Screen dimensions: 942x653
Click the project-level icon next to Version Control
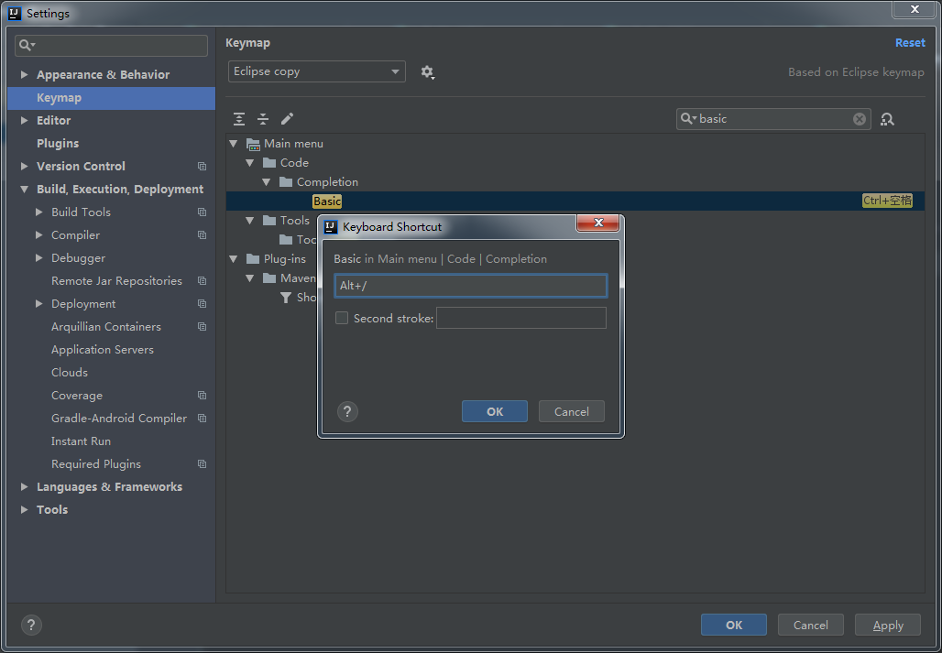[202, 167]
